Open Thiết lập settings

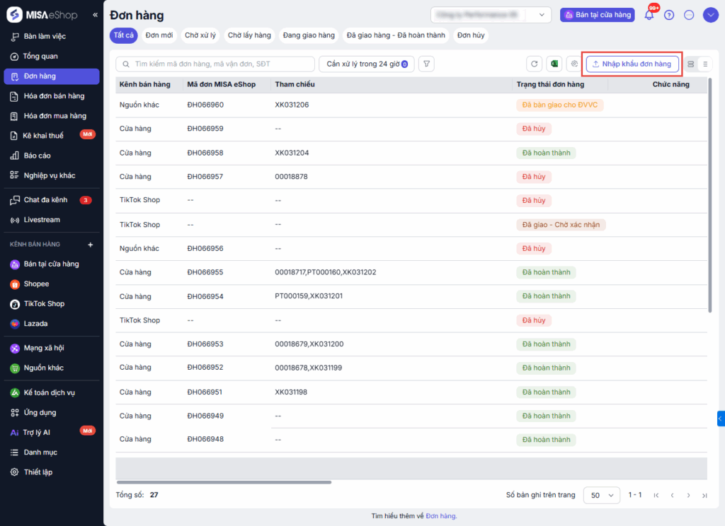[38, 472]
